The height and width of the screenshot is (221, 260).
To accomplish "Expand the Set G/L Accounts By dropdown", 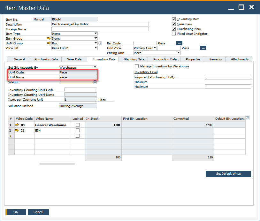I will [95, 67].
